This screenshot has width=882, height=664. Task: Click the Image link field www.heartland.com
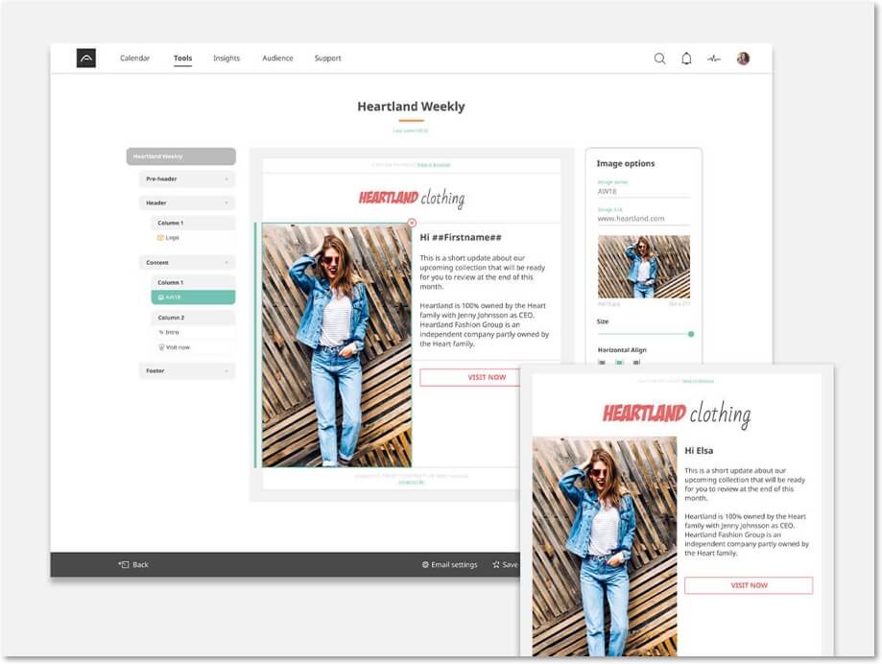click(x=643, y=218)
